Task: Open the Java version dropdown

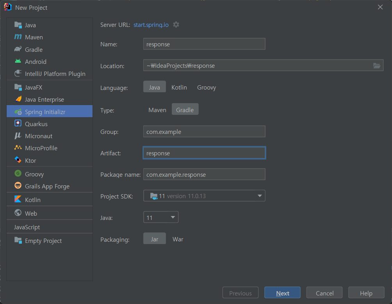Action: click(161, 217)
